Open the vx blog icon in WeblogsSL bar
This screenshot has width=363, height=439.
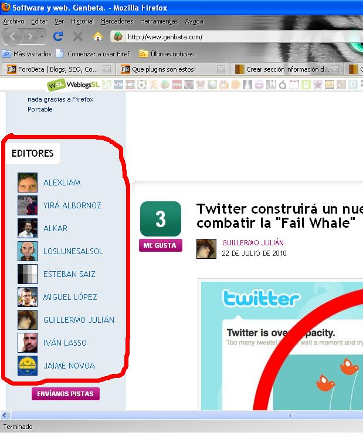[x=118, y=85]
